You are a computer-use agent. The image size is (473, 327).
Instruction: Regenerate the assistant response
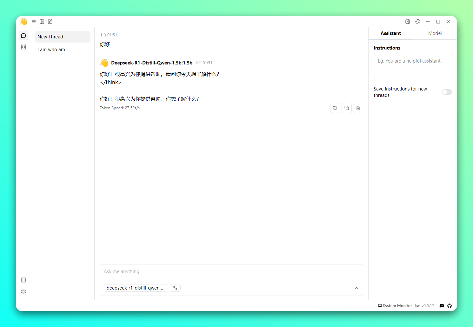[x=335, y=108]
